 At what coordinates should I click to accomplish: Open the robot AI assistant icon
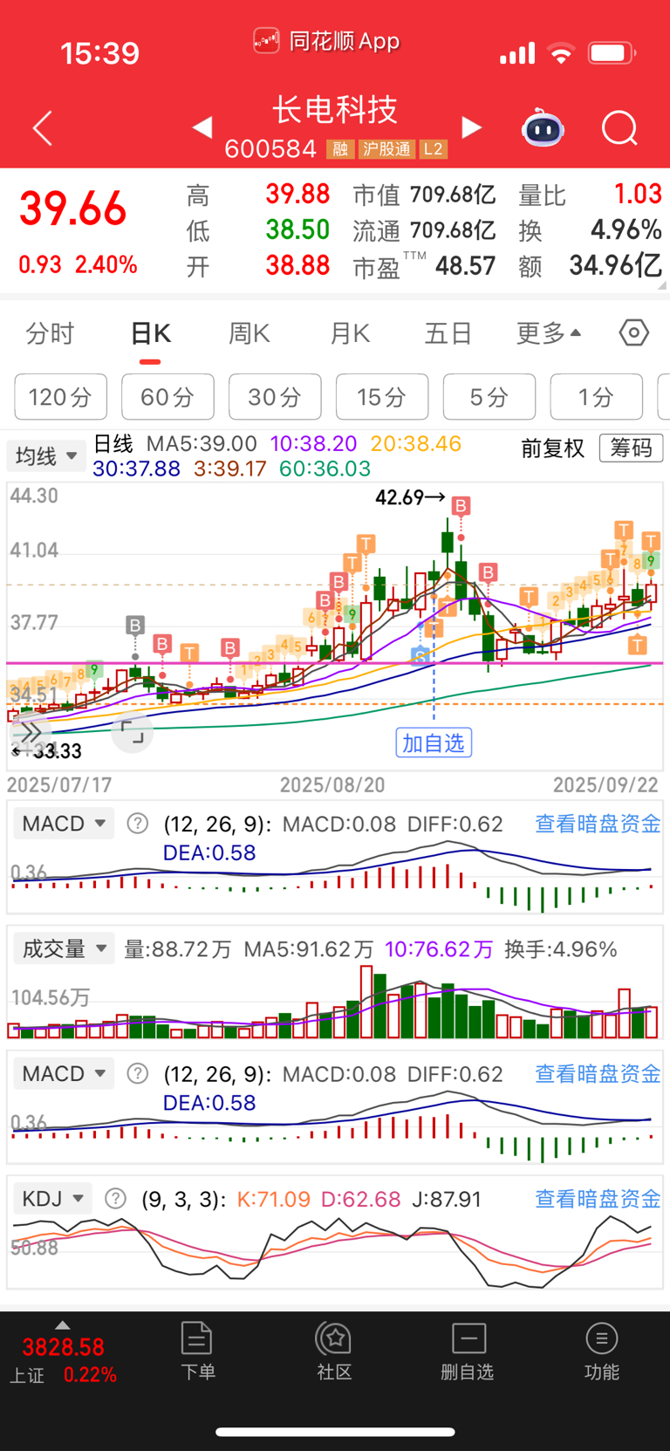543,128
